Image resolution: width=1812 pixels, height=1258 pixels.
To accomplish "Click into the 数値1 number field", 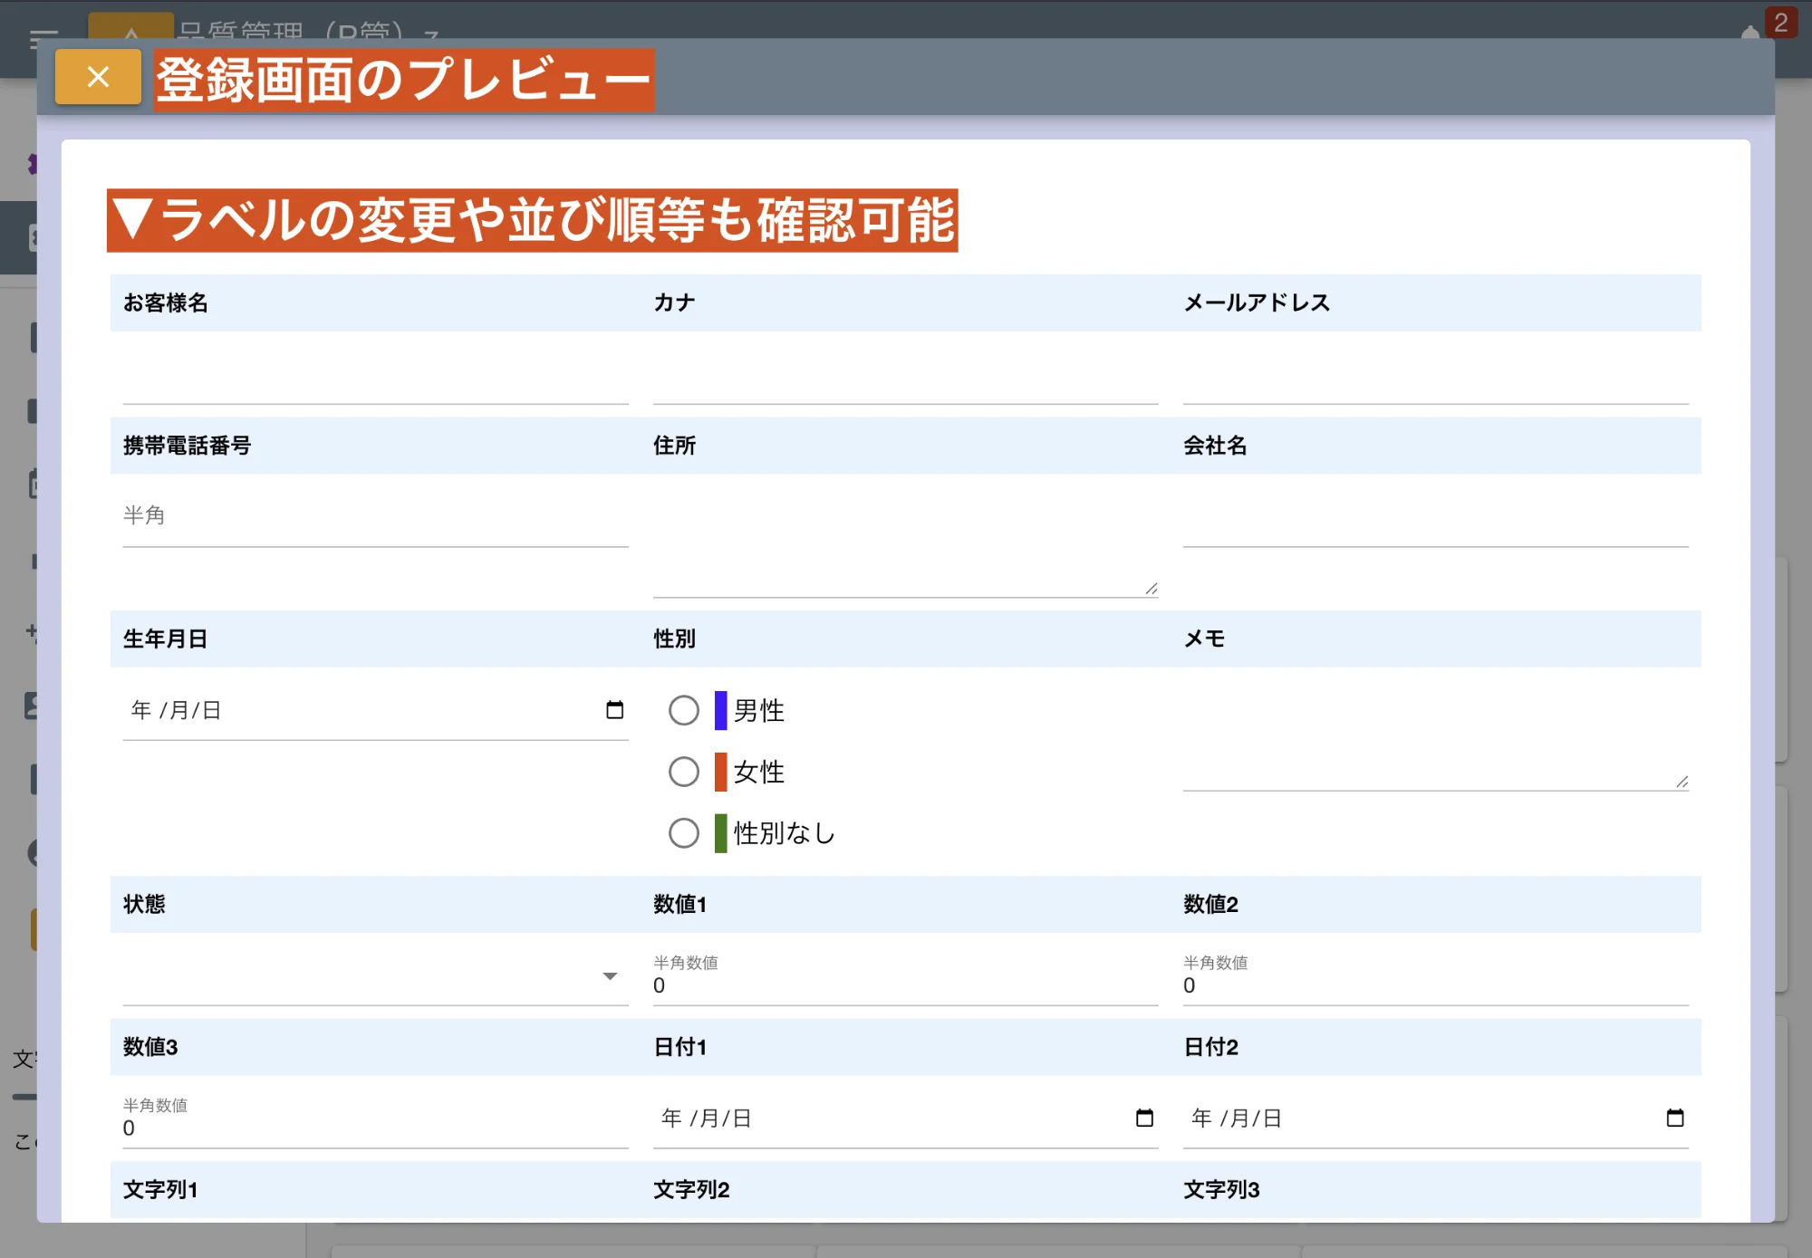I will coord(904,985).
